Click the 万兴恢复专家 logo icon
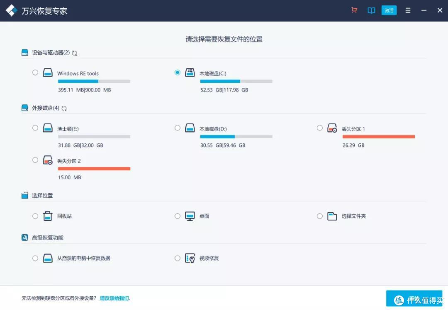The height and width of the screenshot is (310, 448). [12, 10]
